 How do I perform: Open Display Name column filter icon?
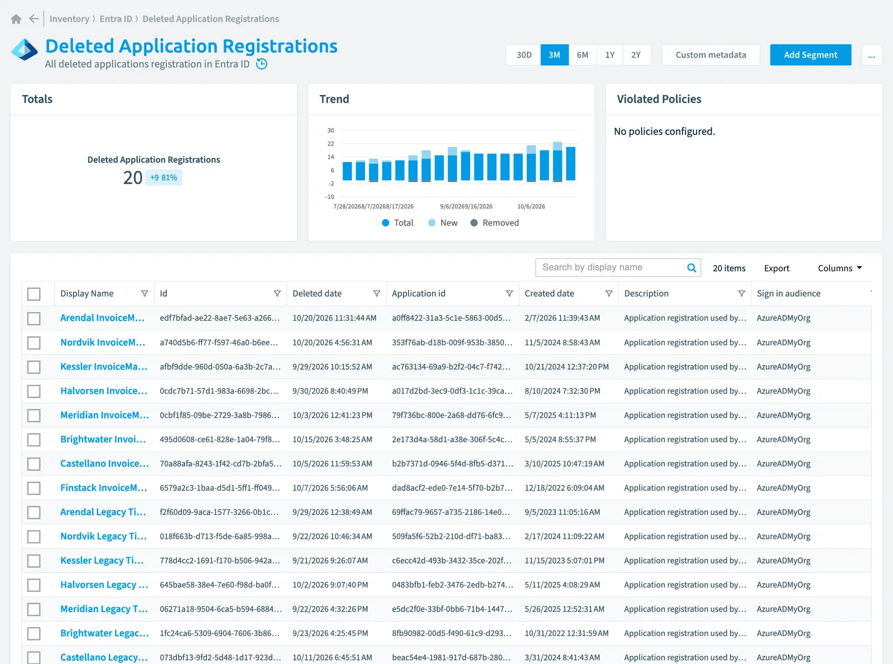coord(145,294)
